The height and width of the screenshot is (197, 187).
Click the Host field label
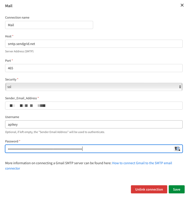[8, 36]
